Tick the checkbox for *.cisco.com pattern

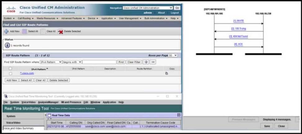click(x=11, y=73)
